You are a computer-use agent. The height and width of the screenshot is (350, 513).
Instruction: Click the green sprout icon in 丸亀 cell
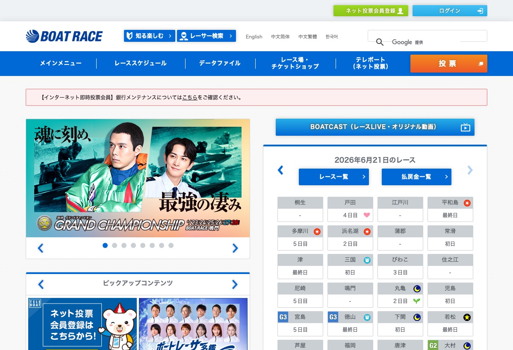pos(417,301)
